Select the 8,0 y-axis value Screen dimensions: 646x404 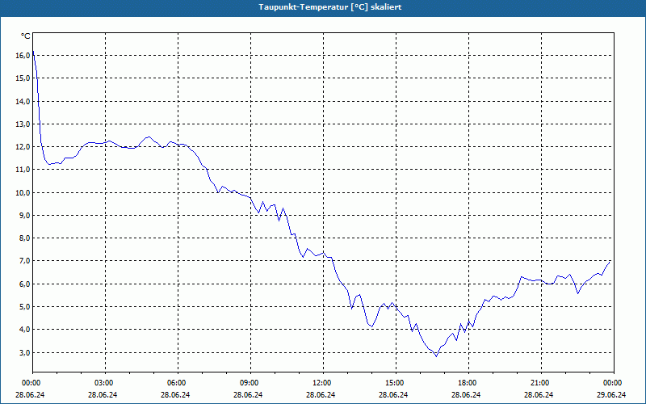click(x=23, y=238)
